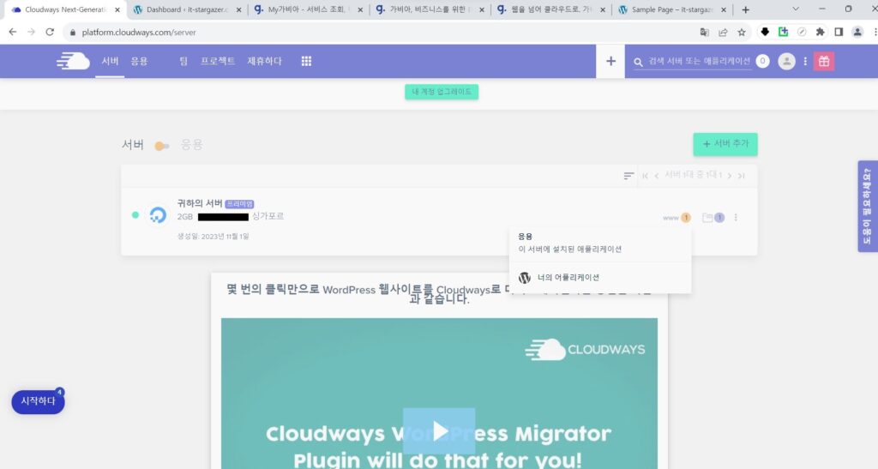Focus the server or application search field

tap(700, 61)
